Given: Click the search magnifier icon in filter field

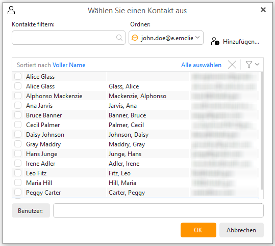Looking at the screenshot, I should pos(119,38).
